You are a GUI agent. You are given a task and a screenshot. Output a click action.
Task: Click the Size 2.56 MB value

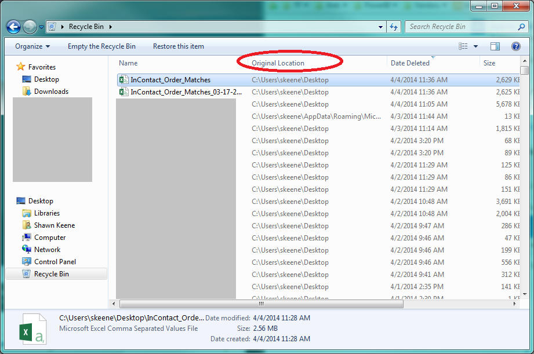click(266, 329)
